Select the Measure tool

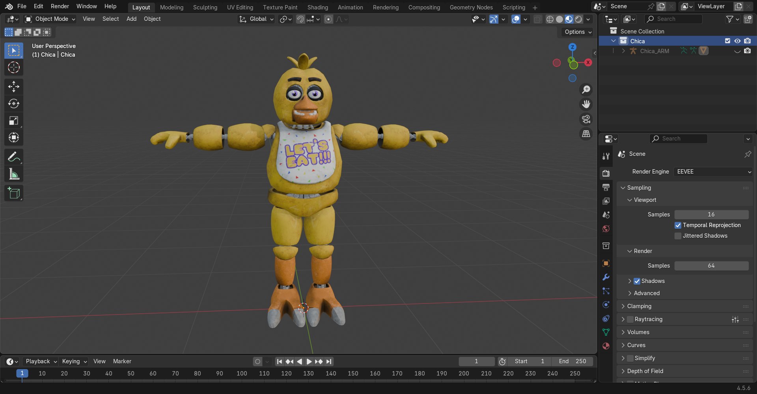[14, 174]
